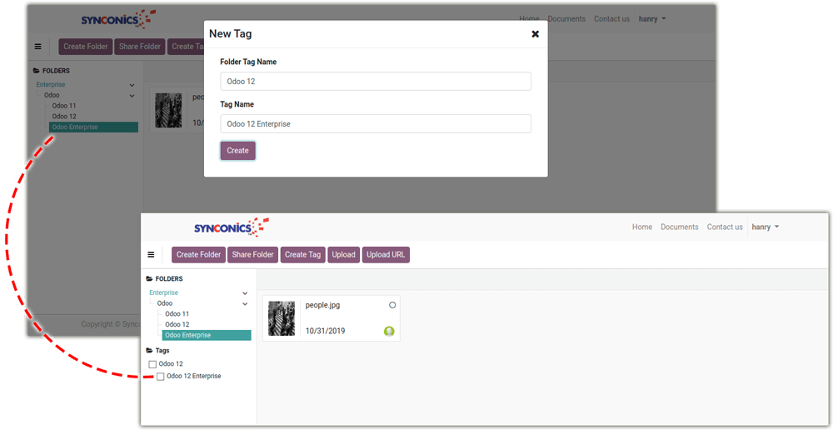The width and height of the screenshot is (833, 430).
Task: Click the hamburger menu icon in the lower window
Action: tap(151, 255)
